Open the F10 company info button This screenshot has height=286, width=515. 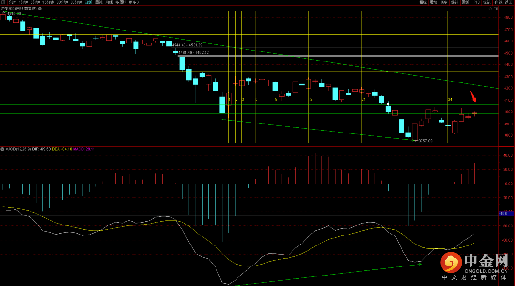pyautogui.click(x=476, y=2)
